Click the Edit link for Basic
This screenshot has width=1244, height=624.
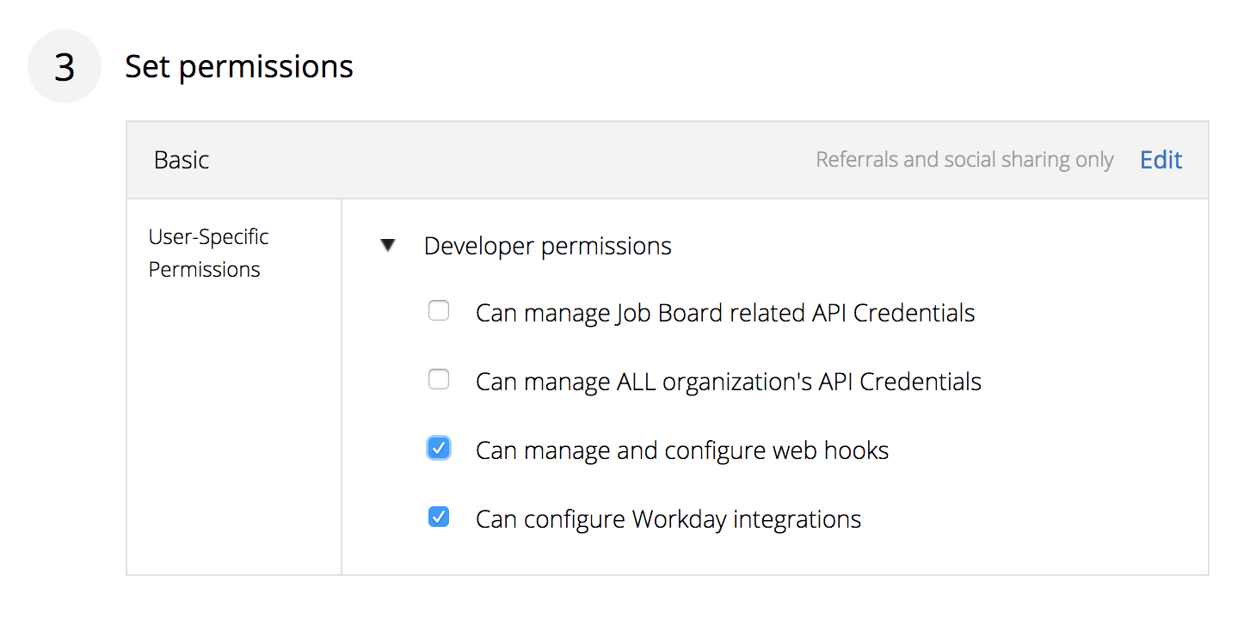tap(1161, 160)
